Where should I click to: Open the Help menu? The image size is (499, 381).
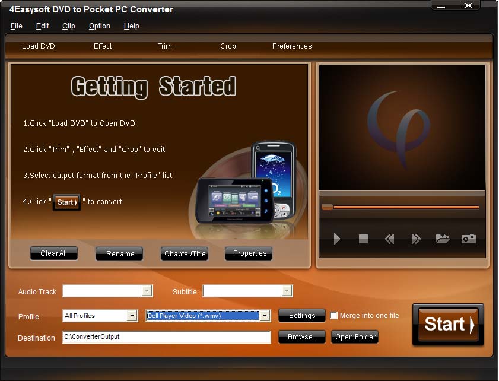point(132,26)
